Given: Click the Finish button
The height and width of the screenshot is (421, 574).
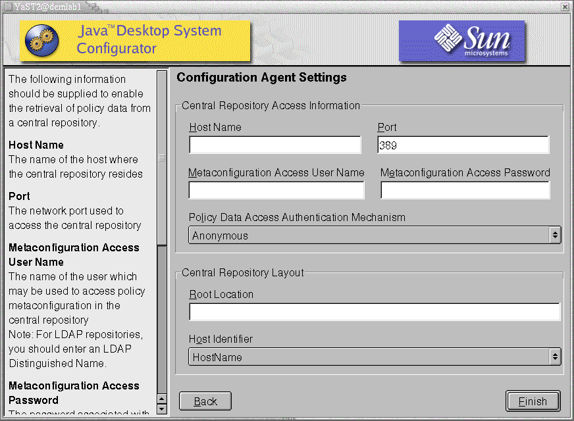Looking at the screenshot, I should [x=533, y=401].
